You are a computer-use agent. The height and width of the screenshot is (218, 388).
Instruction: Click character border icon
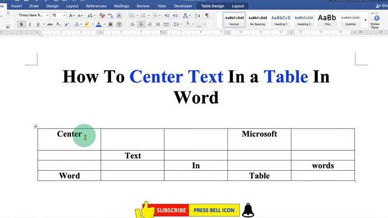[119, 15]
